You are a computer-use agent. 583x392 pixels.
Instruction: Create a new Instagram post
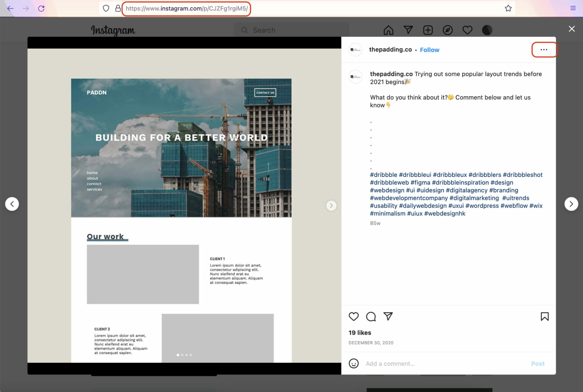pos(428,30)
